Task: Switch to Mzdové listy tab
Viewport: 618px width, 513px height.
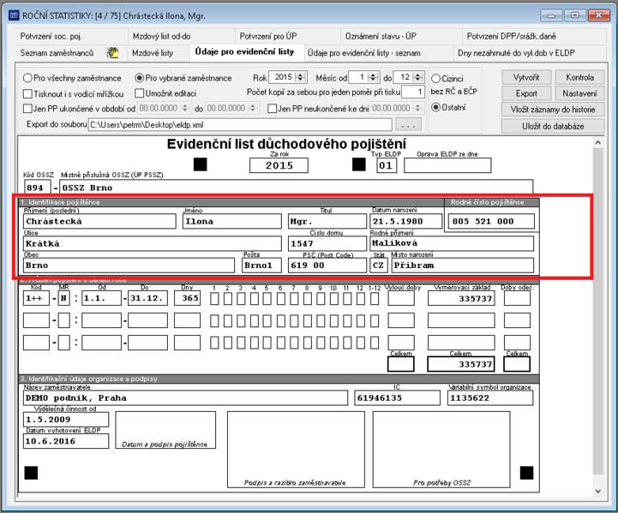Action: 153,53
